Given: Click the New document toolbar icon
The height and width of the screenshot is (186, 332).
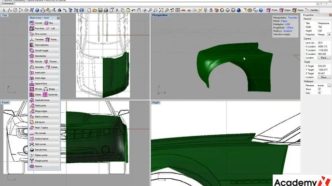Looking at the screenshot, I should click(x=89, y=10).
